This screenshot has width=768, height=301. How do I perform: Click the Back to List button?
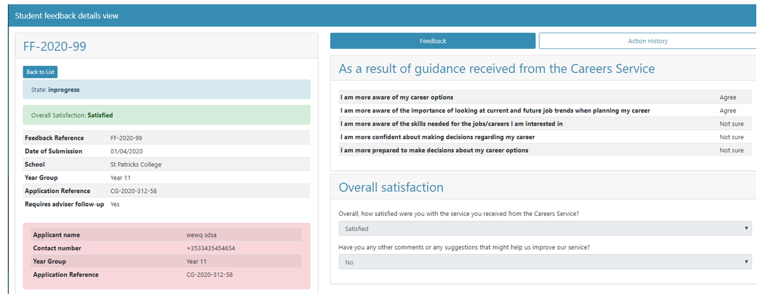point(40,72)
